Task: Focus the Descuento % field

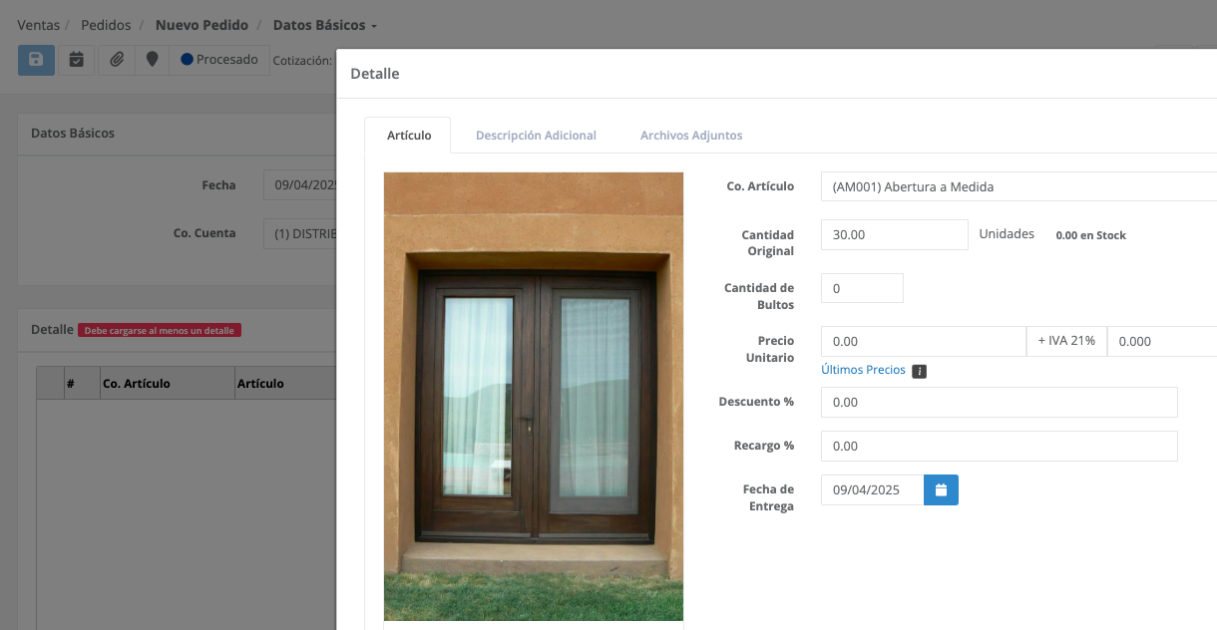Action: pyautogui.click(x=999, y=402)
